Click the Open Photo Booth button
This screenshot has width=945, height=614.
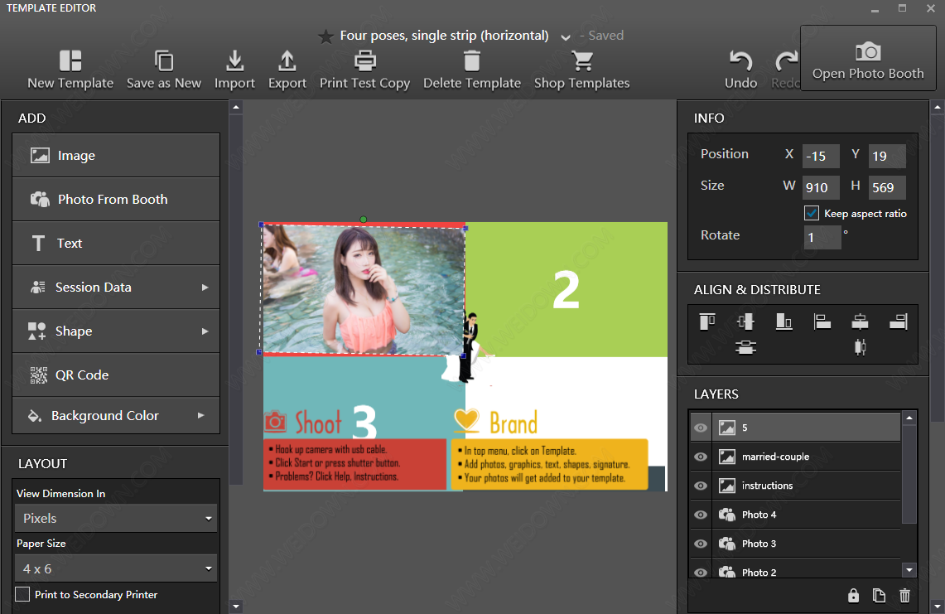[868, 58]
